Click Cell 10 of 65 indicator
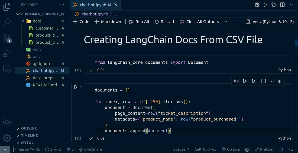The height and width of the screenshot is (153, 298). click(x=205, y=149)
